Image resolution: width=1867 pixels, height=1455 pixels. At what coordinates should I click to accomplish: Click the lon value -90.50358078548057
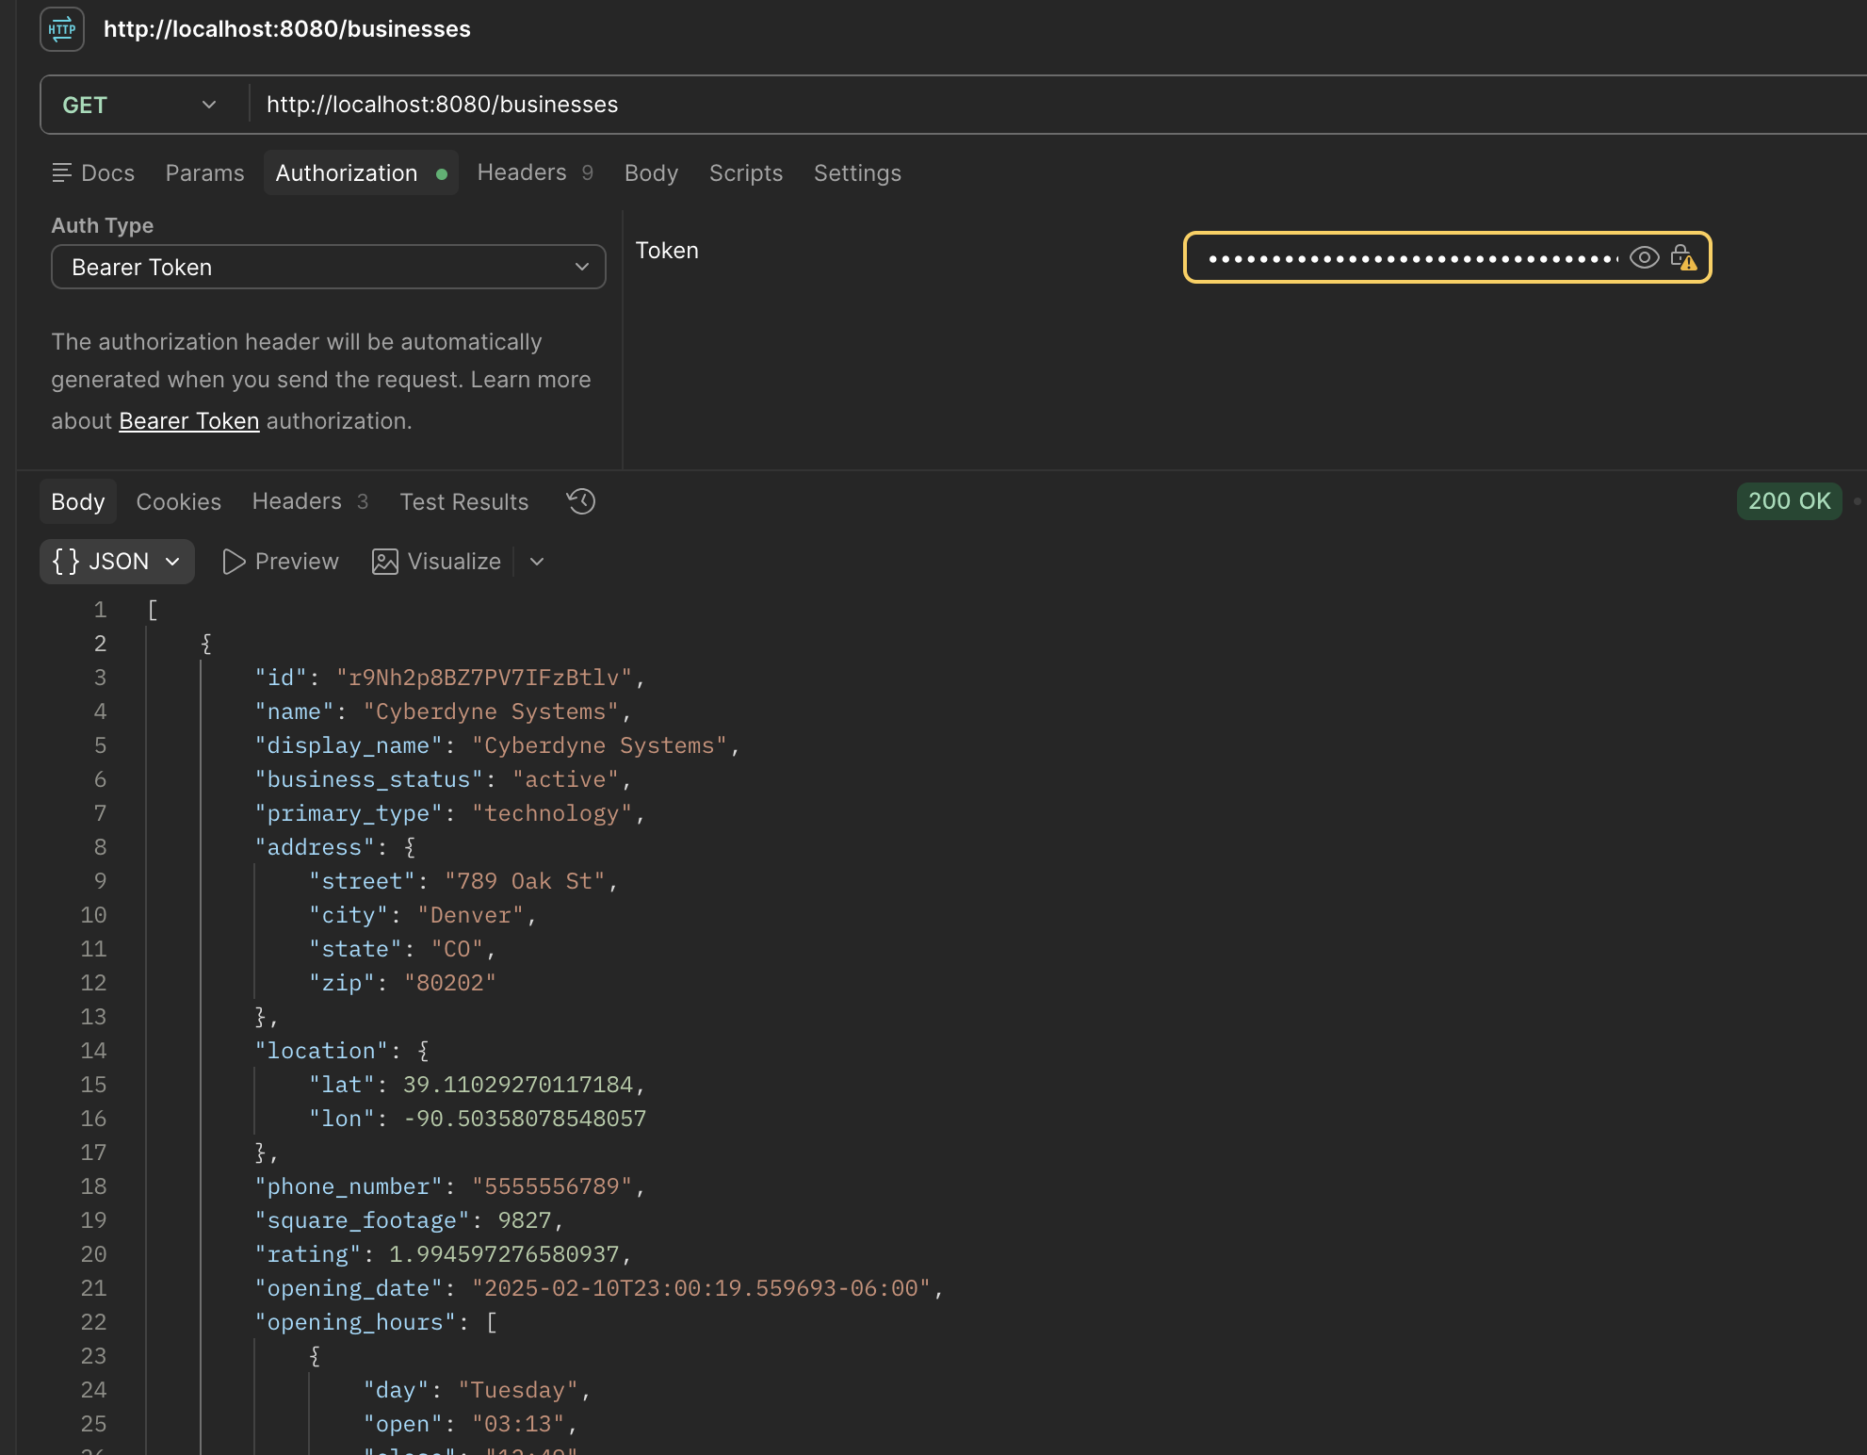point(525,1119)
